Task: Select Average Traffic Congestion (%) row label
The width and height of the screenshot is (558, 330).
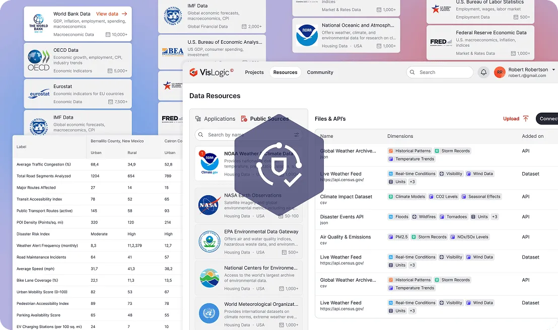Action: (x=43, y=164)
